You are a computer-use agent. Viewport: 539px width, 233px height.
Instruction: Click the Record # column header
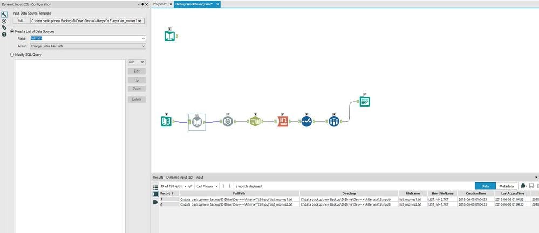tap(169, 194)
